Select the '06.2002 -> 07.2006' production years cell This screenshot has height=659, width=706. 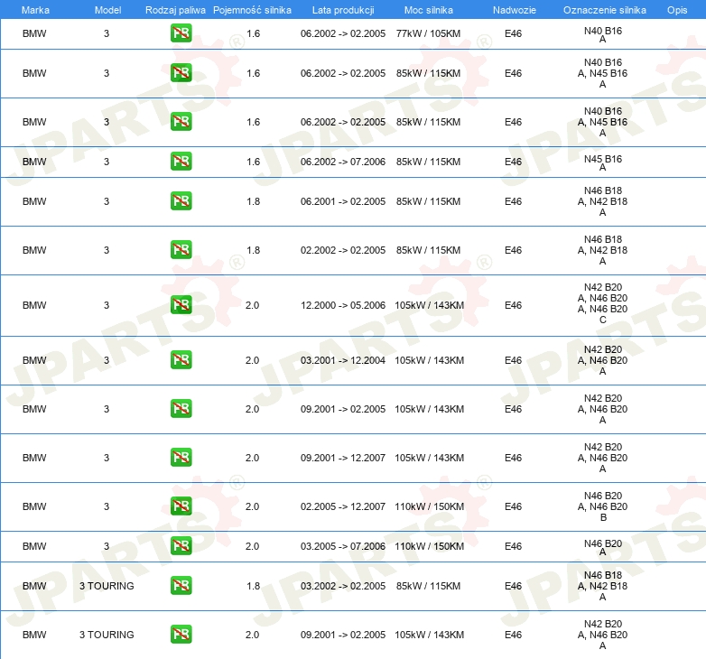343,162
